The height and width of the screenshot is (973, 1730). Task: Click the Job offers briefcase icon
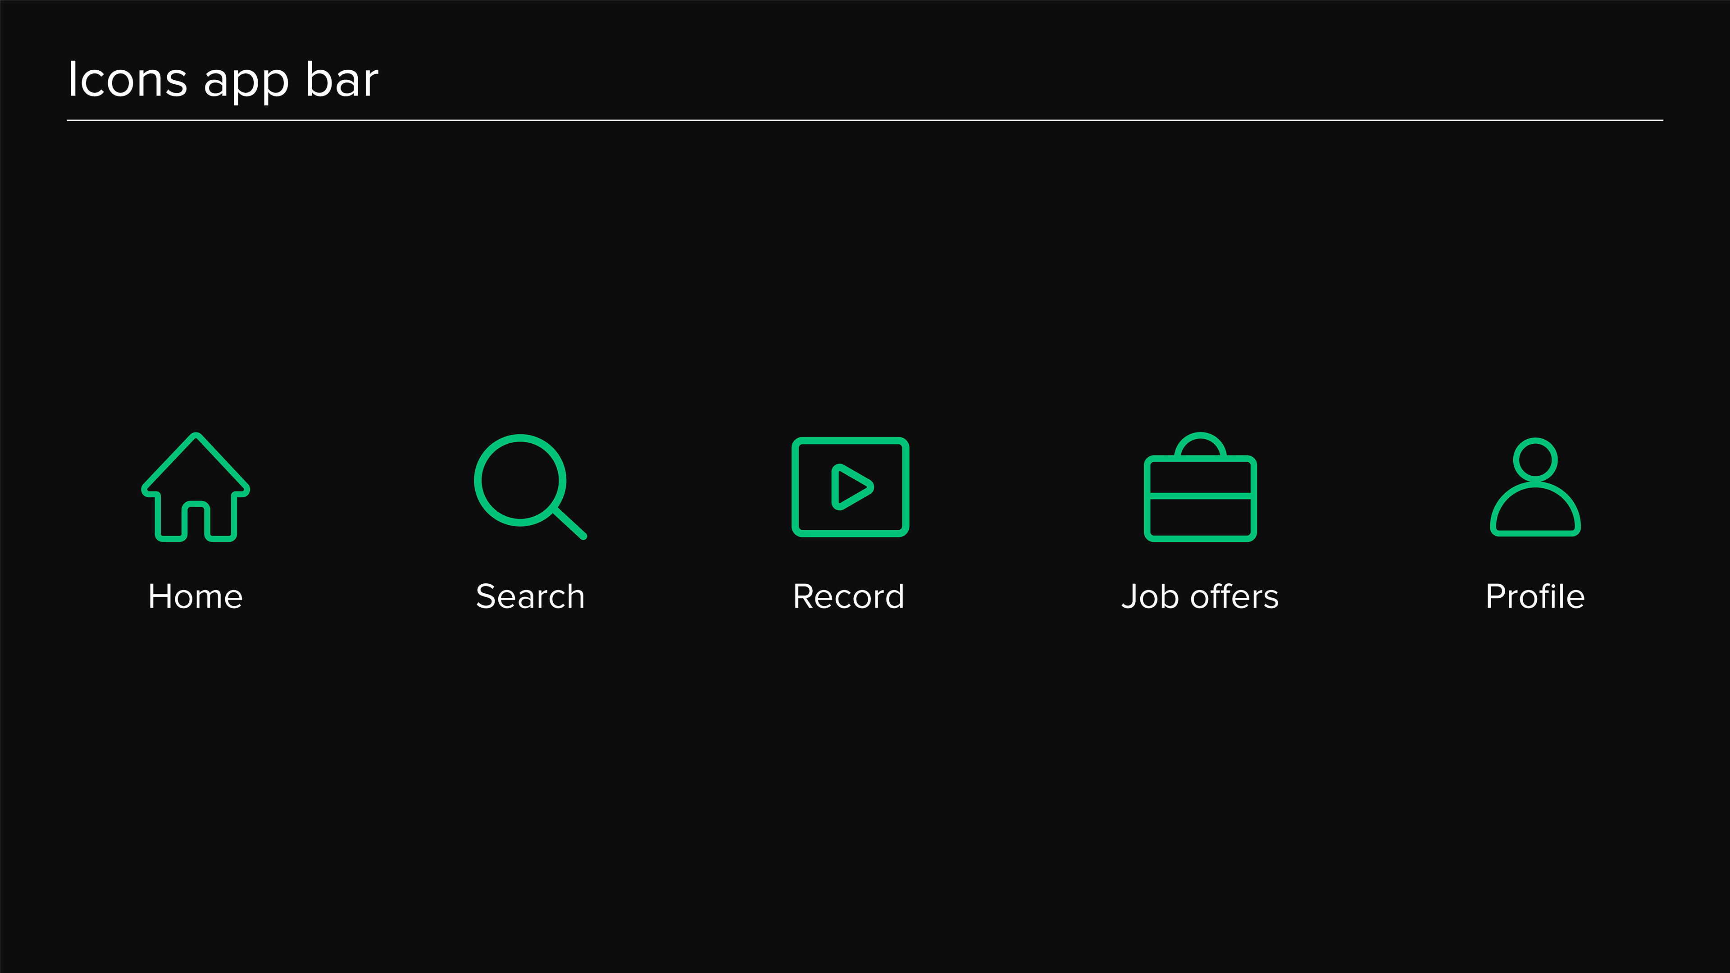coord(1200,487)
